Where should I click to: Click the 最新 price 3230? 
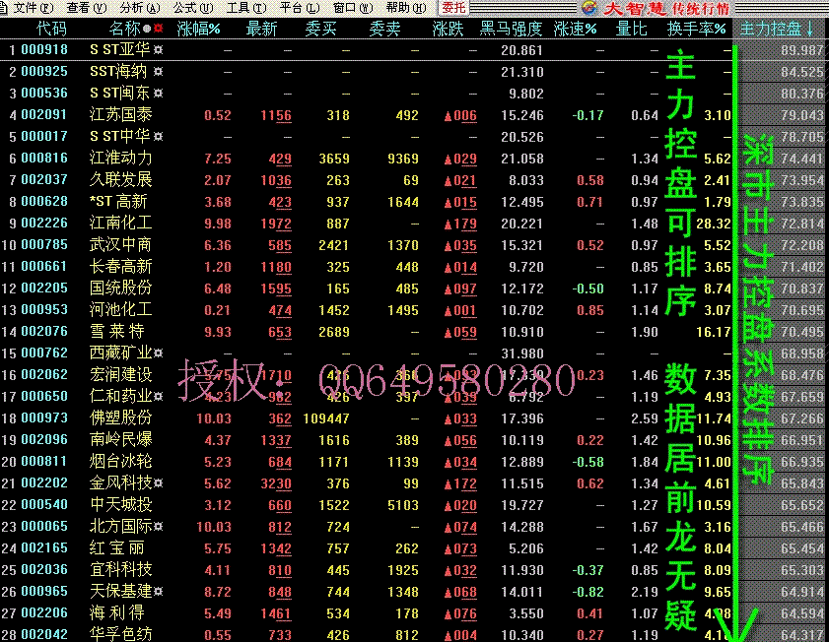pos(275,483)
